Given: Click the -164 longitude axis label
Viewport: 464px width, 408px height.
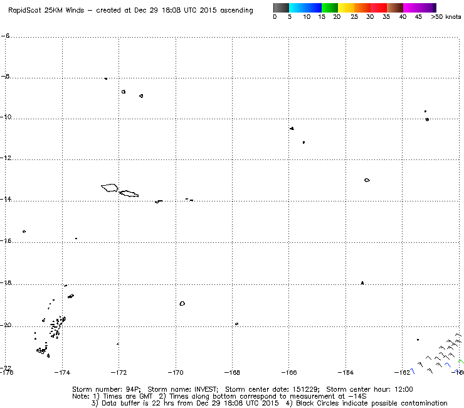Looking at the screenshot, I should [345, 372].
